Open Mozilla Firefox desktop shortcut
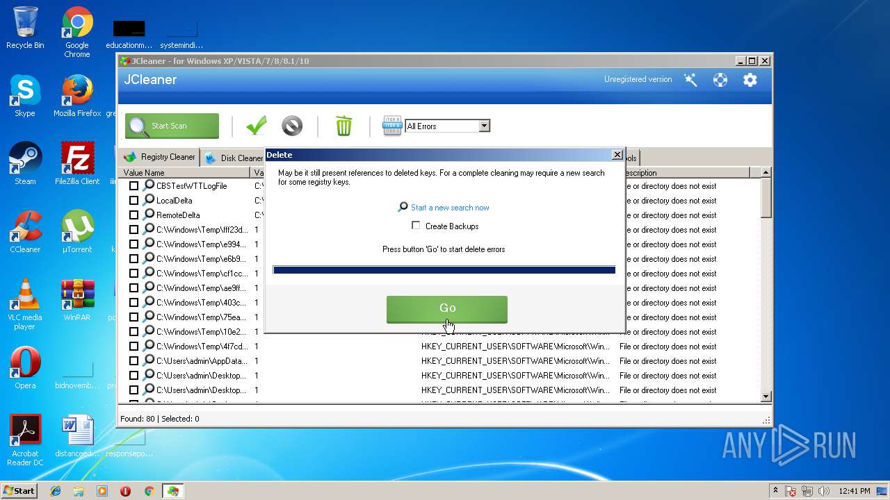This screenshot has width=890, height=500. click(x=77, y=96)
